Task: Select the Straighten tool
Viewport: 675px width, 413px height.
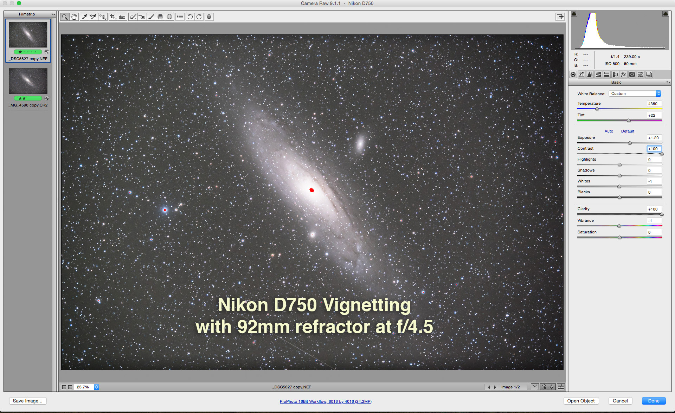Action: pos(122,17)
